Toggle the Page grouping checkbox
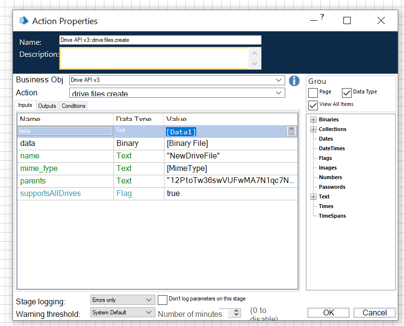 pyautogui.click(x=313, y=92)
